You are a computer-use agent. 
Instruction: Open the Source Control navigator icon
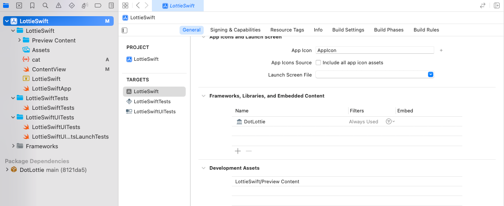tap(19, 5)
